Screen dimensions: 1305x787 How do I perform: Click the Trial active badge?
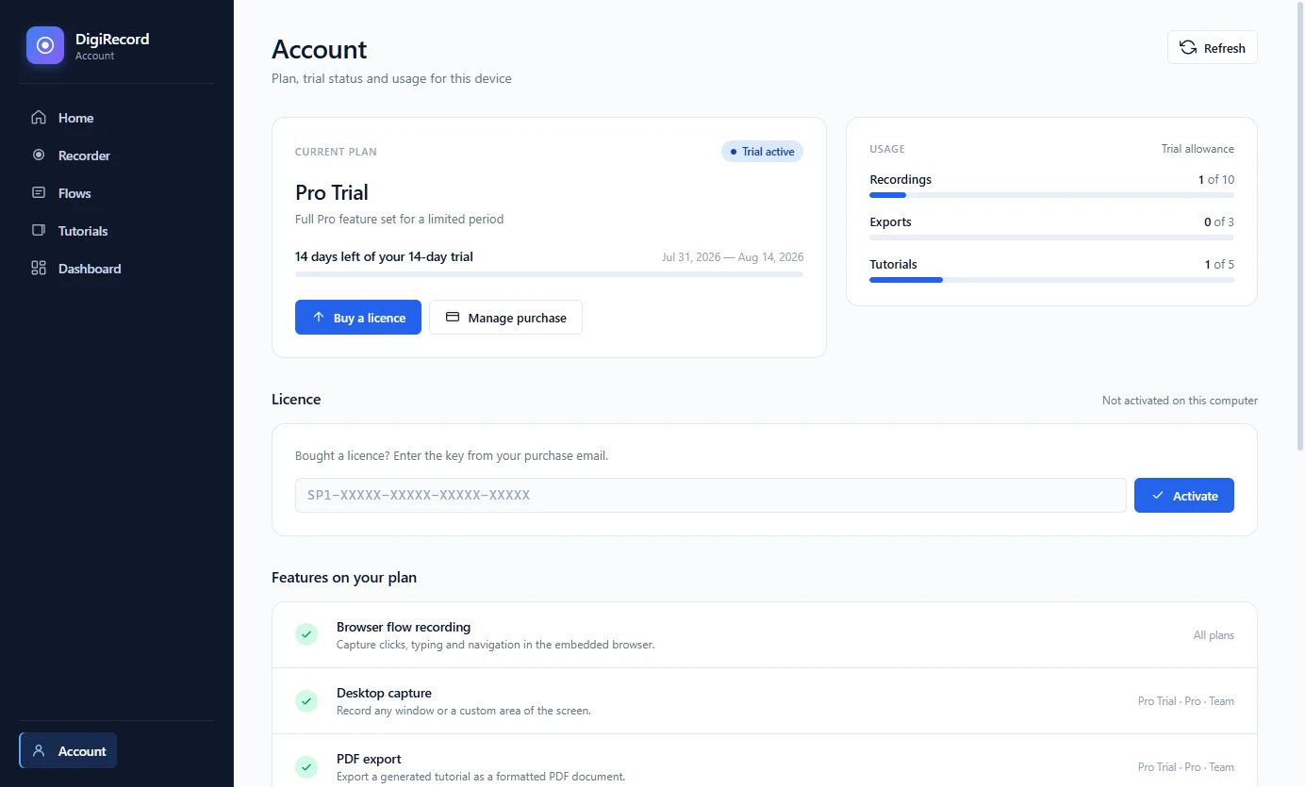tap(762, 152)
